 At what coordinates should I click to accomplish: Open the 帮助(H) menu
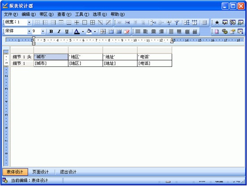(118, 14)
